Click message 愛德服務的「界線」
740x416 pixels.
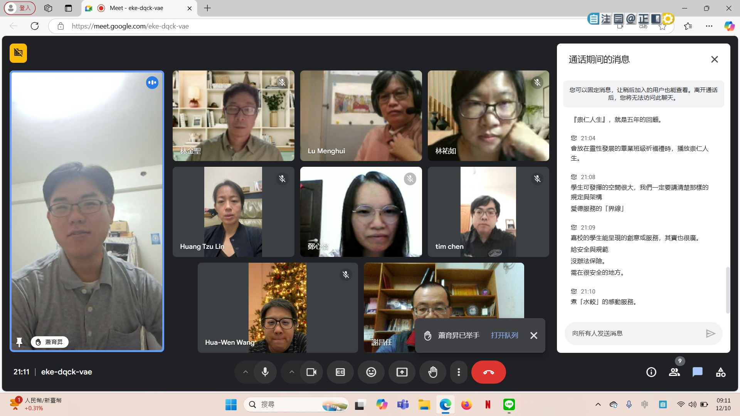[x=597, y=209]
